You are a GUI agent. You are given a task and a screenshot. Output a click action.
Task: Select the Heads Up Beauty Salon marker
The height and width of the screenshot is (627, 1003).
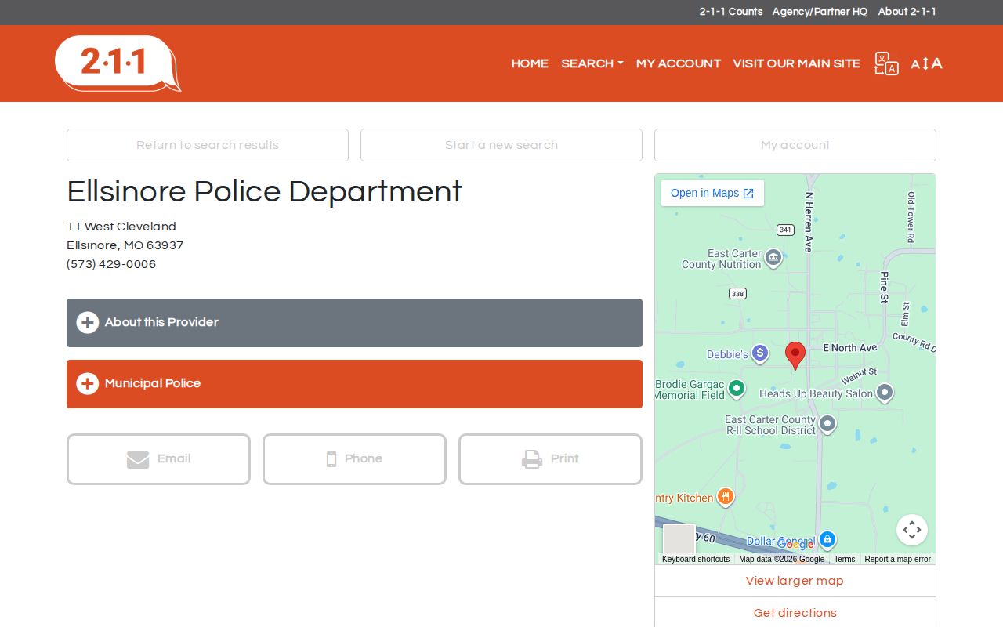pos(884,393)
